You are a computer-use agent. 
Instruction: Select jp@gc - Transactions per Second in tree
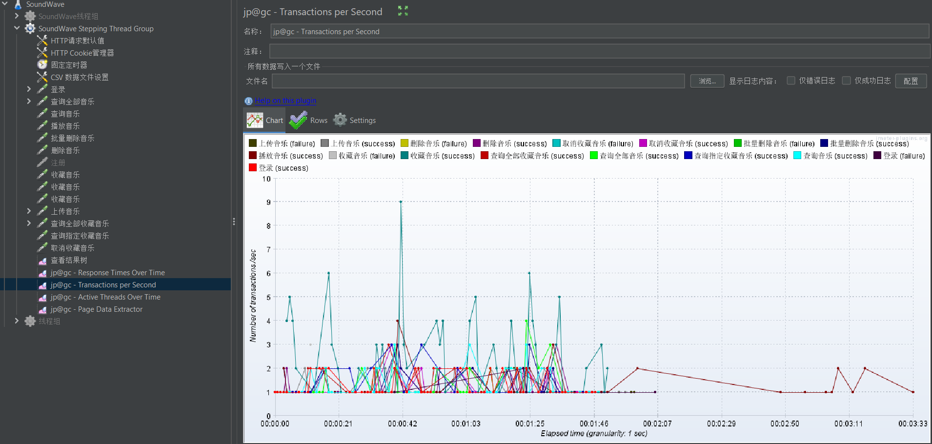(103, 285)
